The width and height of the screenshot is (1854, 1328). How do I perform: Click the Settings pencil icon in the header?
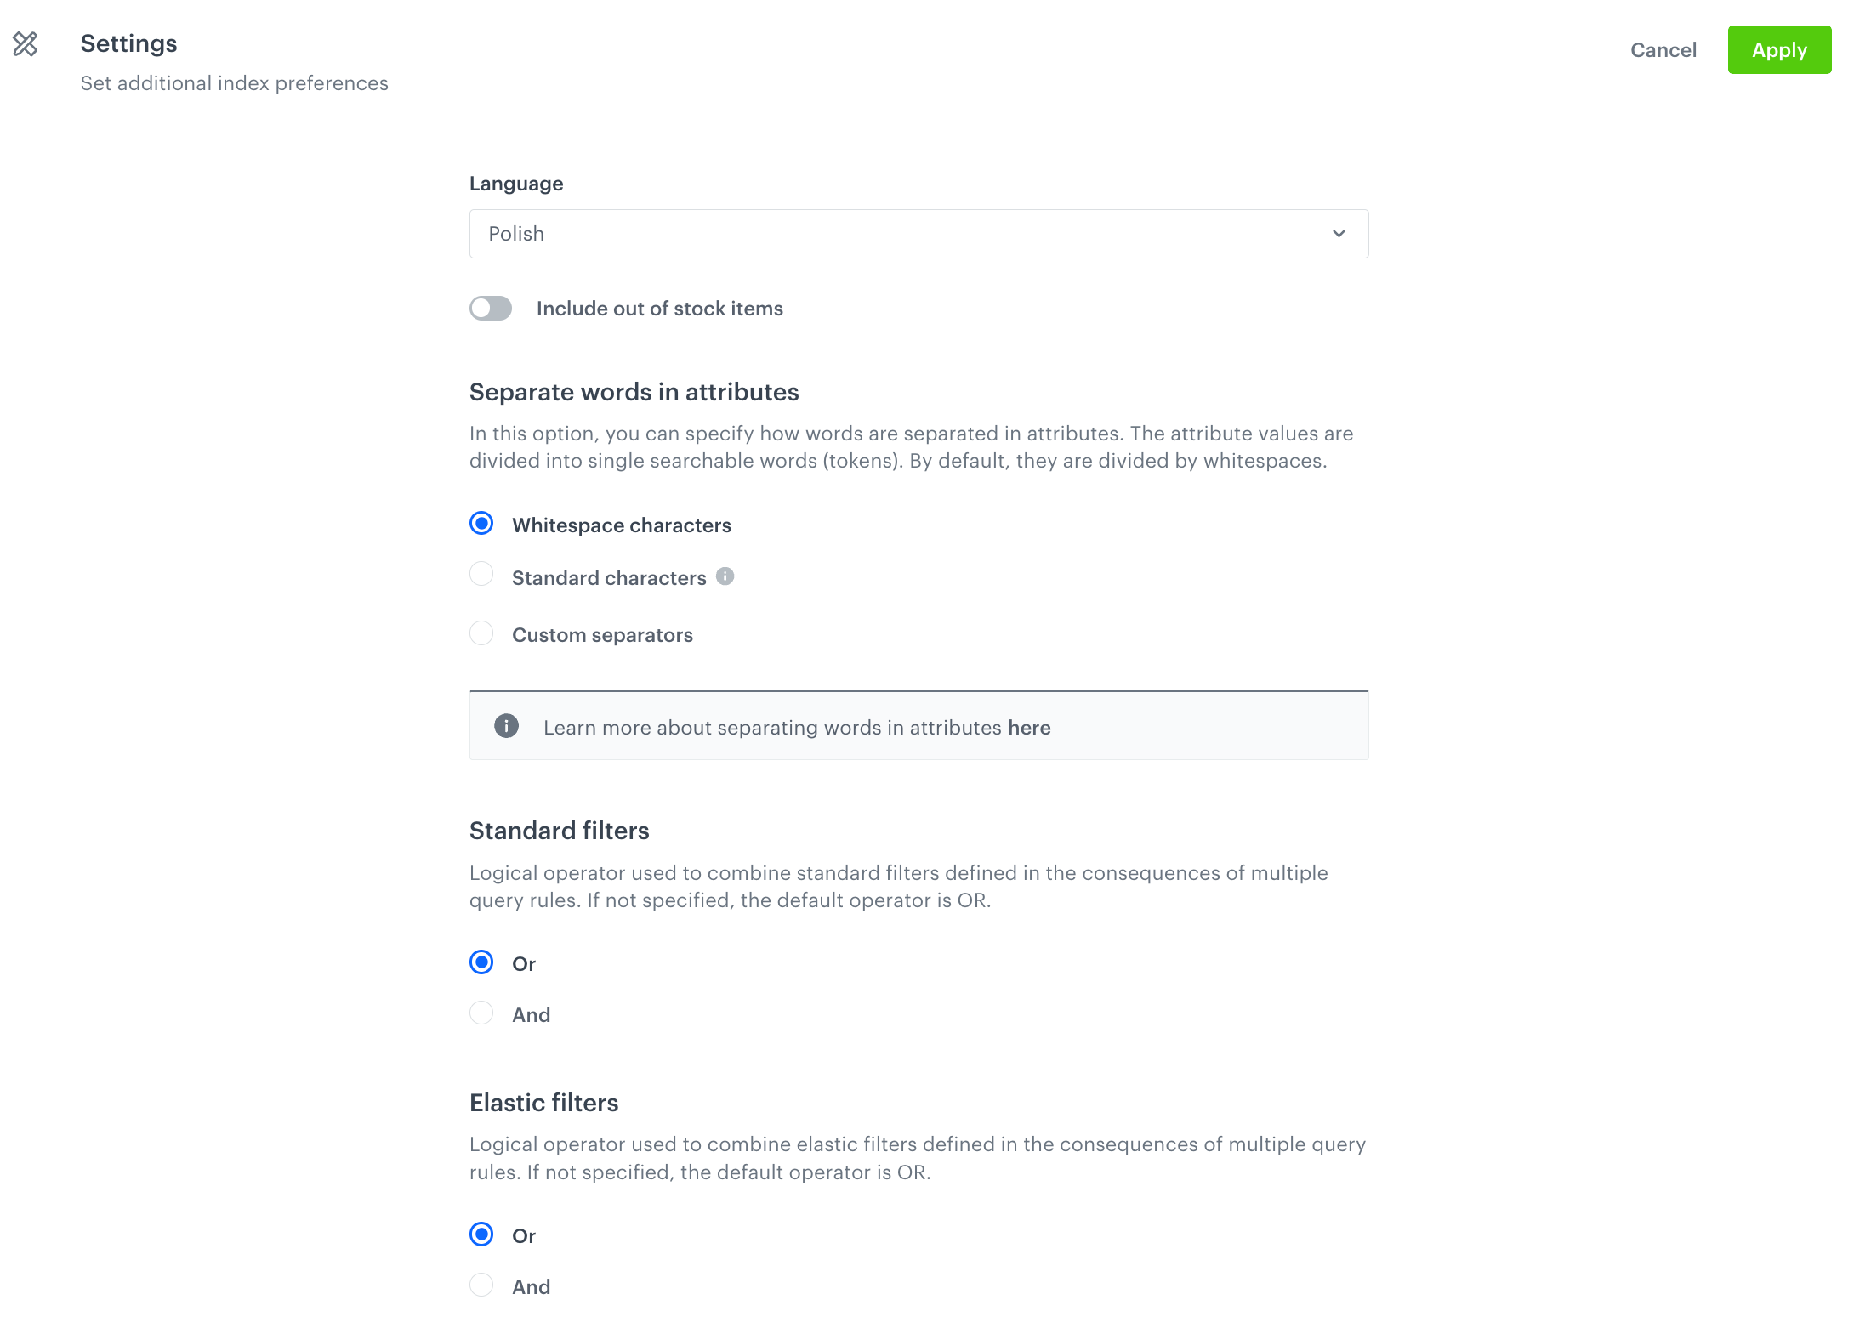[25, 45]
